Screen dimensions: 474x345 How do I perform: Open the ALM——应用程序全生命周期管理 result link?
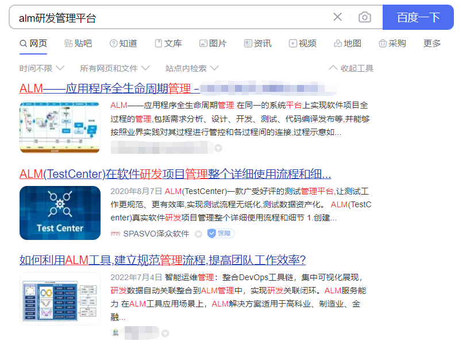(x=109, y=88)
